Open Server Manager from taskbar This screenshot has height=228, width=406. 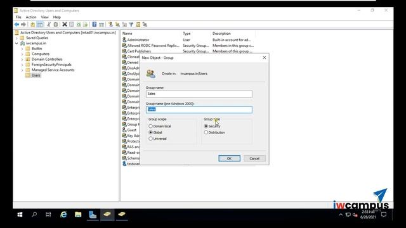coord(93,214)
